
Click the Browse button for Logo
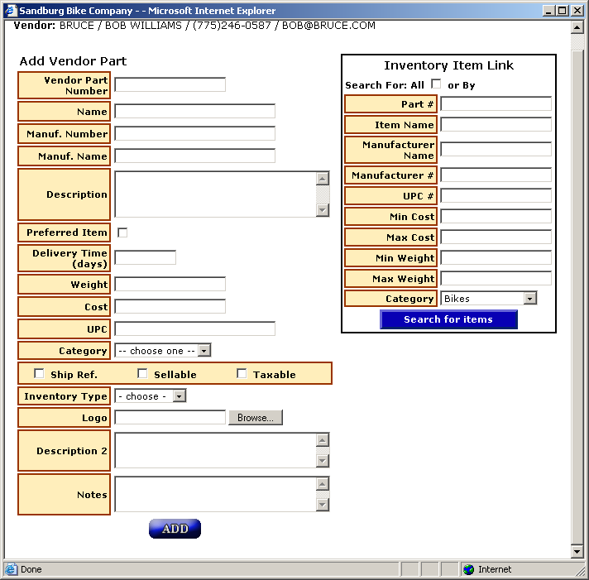[x=255, y=418]
